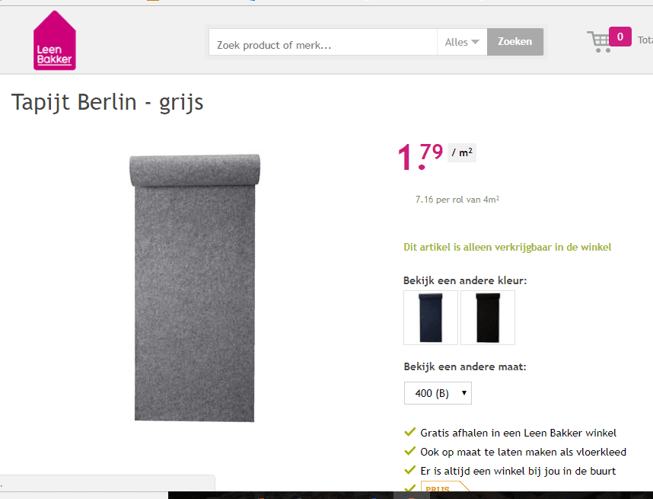Click the orange PRIJS tag icon
Image resolution: width=653 pixels, height=499 pixels.
(445, 487)
